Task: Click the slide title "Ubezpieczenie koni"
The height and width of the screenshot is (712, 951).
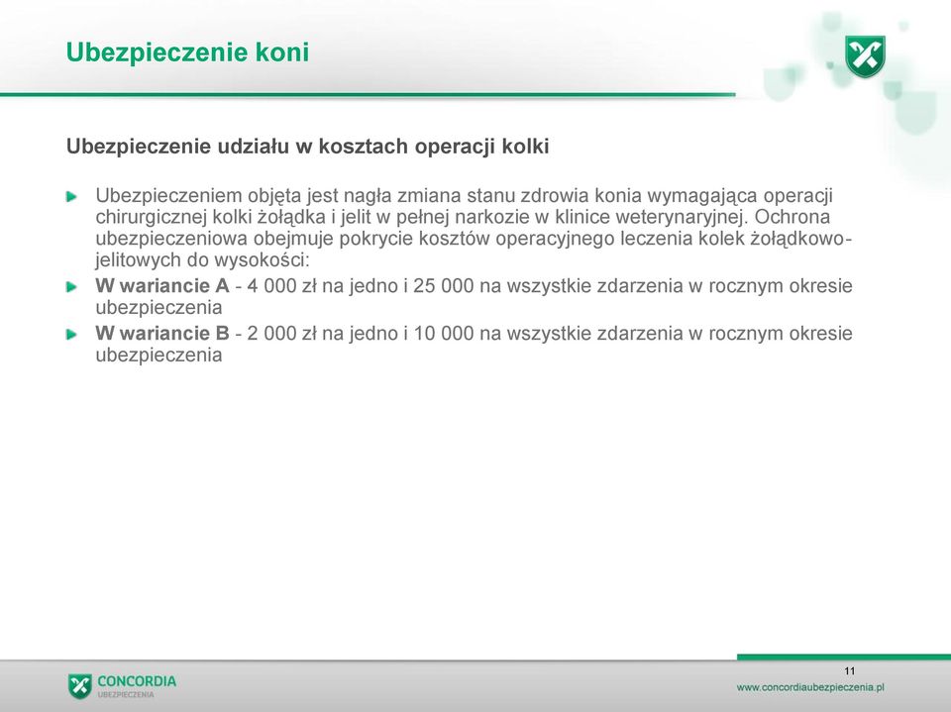Action: [x=187, y=52]
